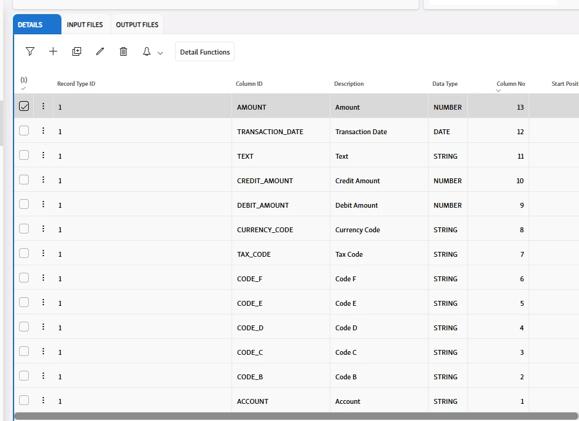The width and height of the screenshot is (579, 421).
Task: Click the Detail Functions button
Action: pyautogui.click(x=205, y=52)
